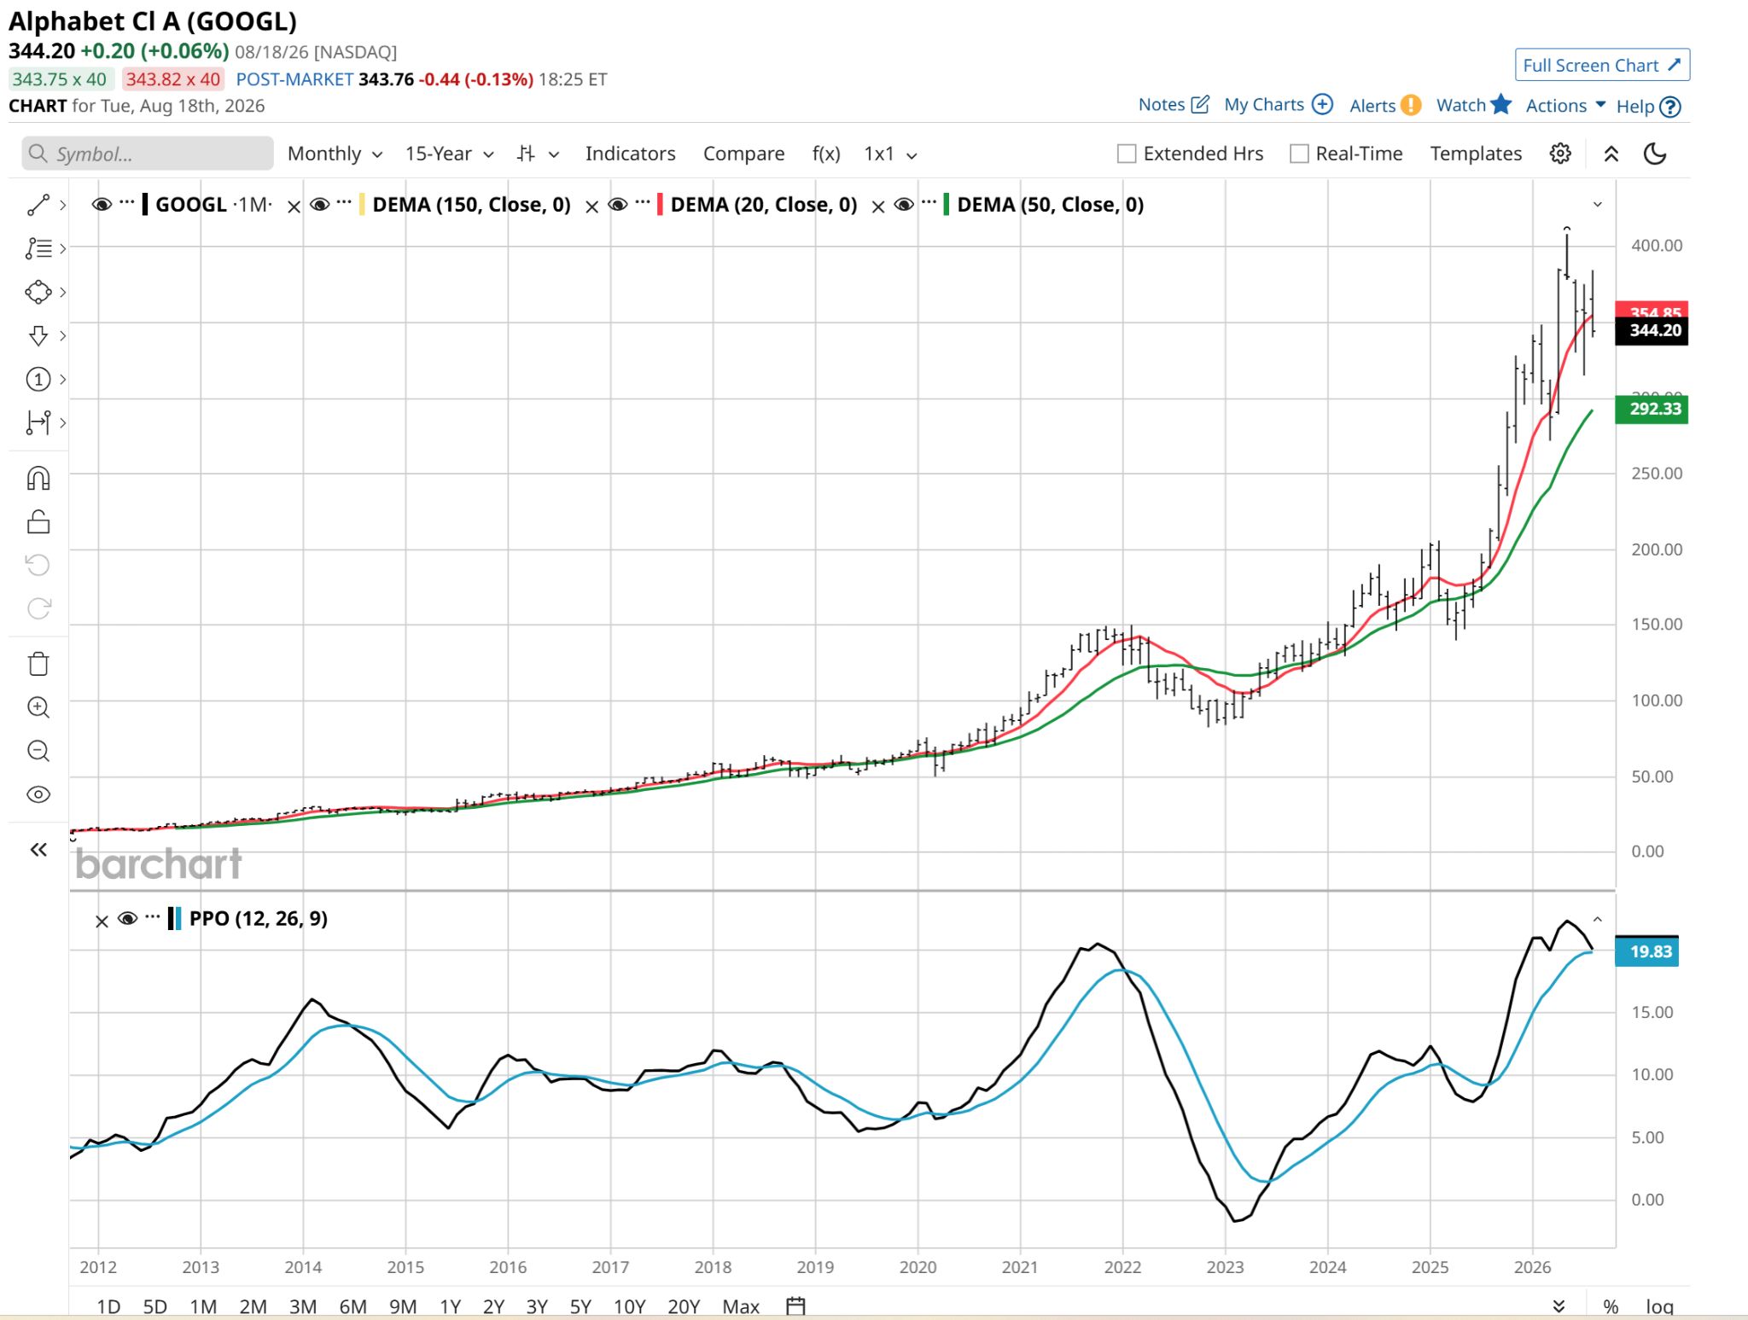Enable the magnet snap tool
This screenshot has height=1320, width=1748.
click(38, 479)
